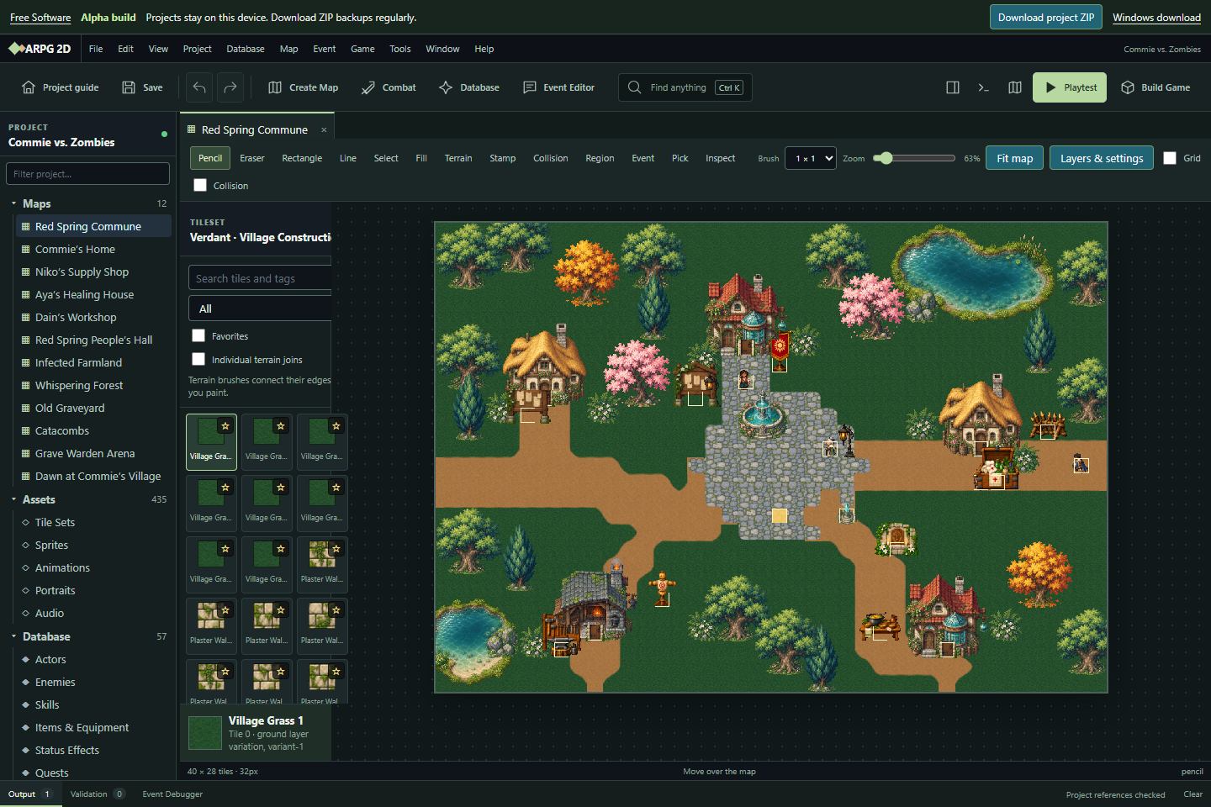Open the Free Software link
The height and width of the screenshot is (807, 1211).
[40, 17]
